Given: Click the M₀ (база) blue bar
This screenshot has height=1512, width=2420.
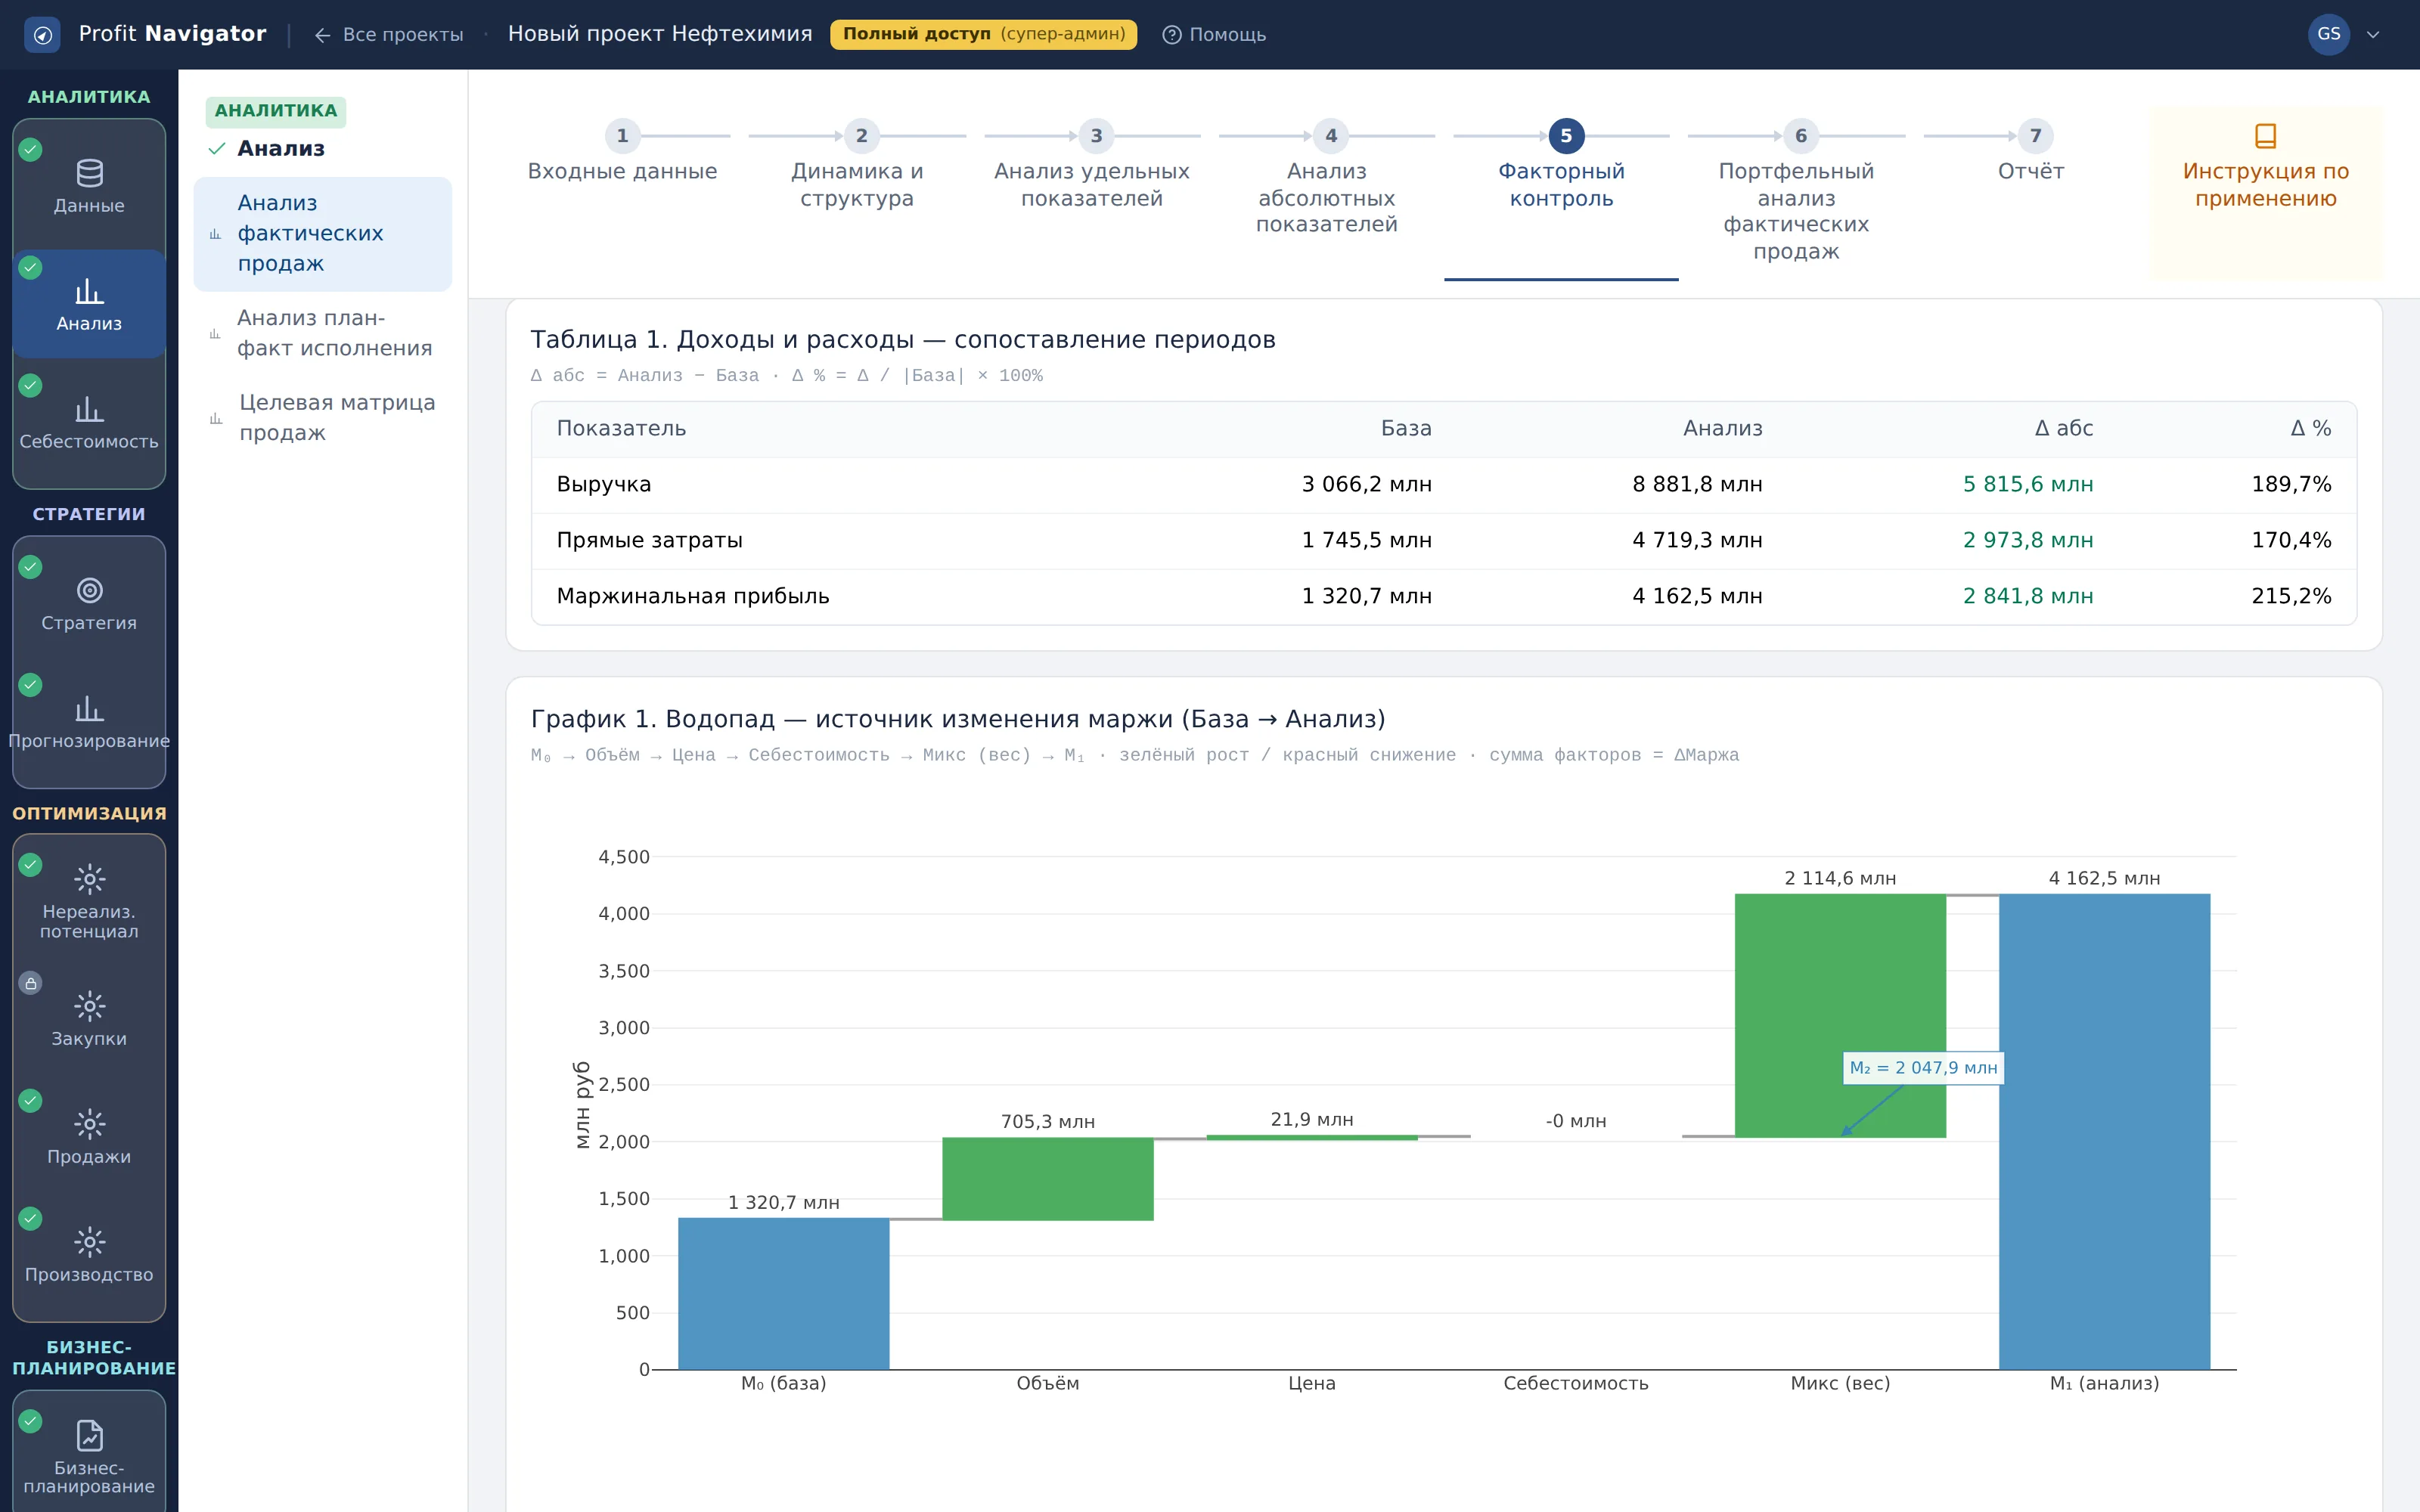Looking at the screenshot, I should 783,1293.
